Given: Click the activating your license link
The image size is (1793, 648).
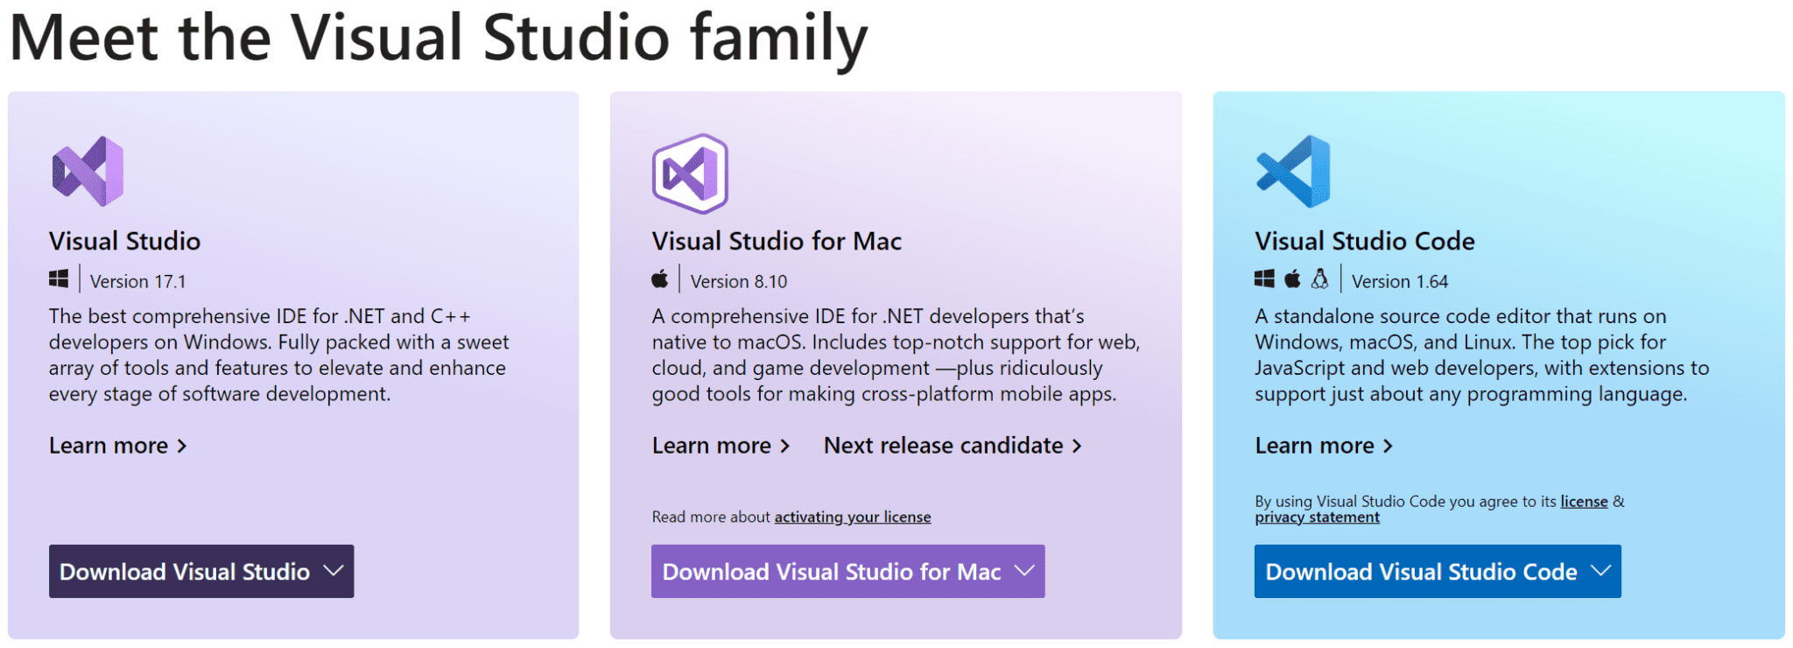Looking at the screenshot, I should point(852,517).
